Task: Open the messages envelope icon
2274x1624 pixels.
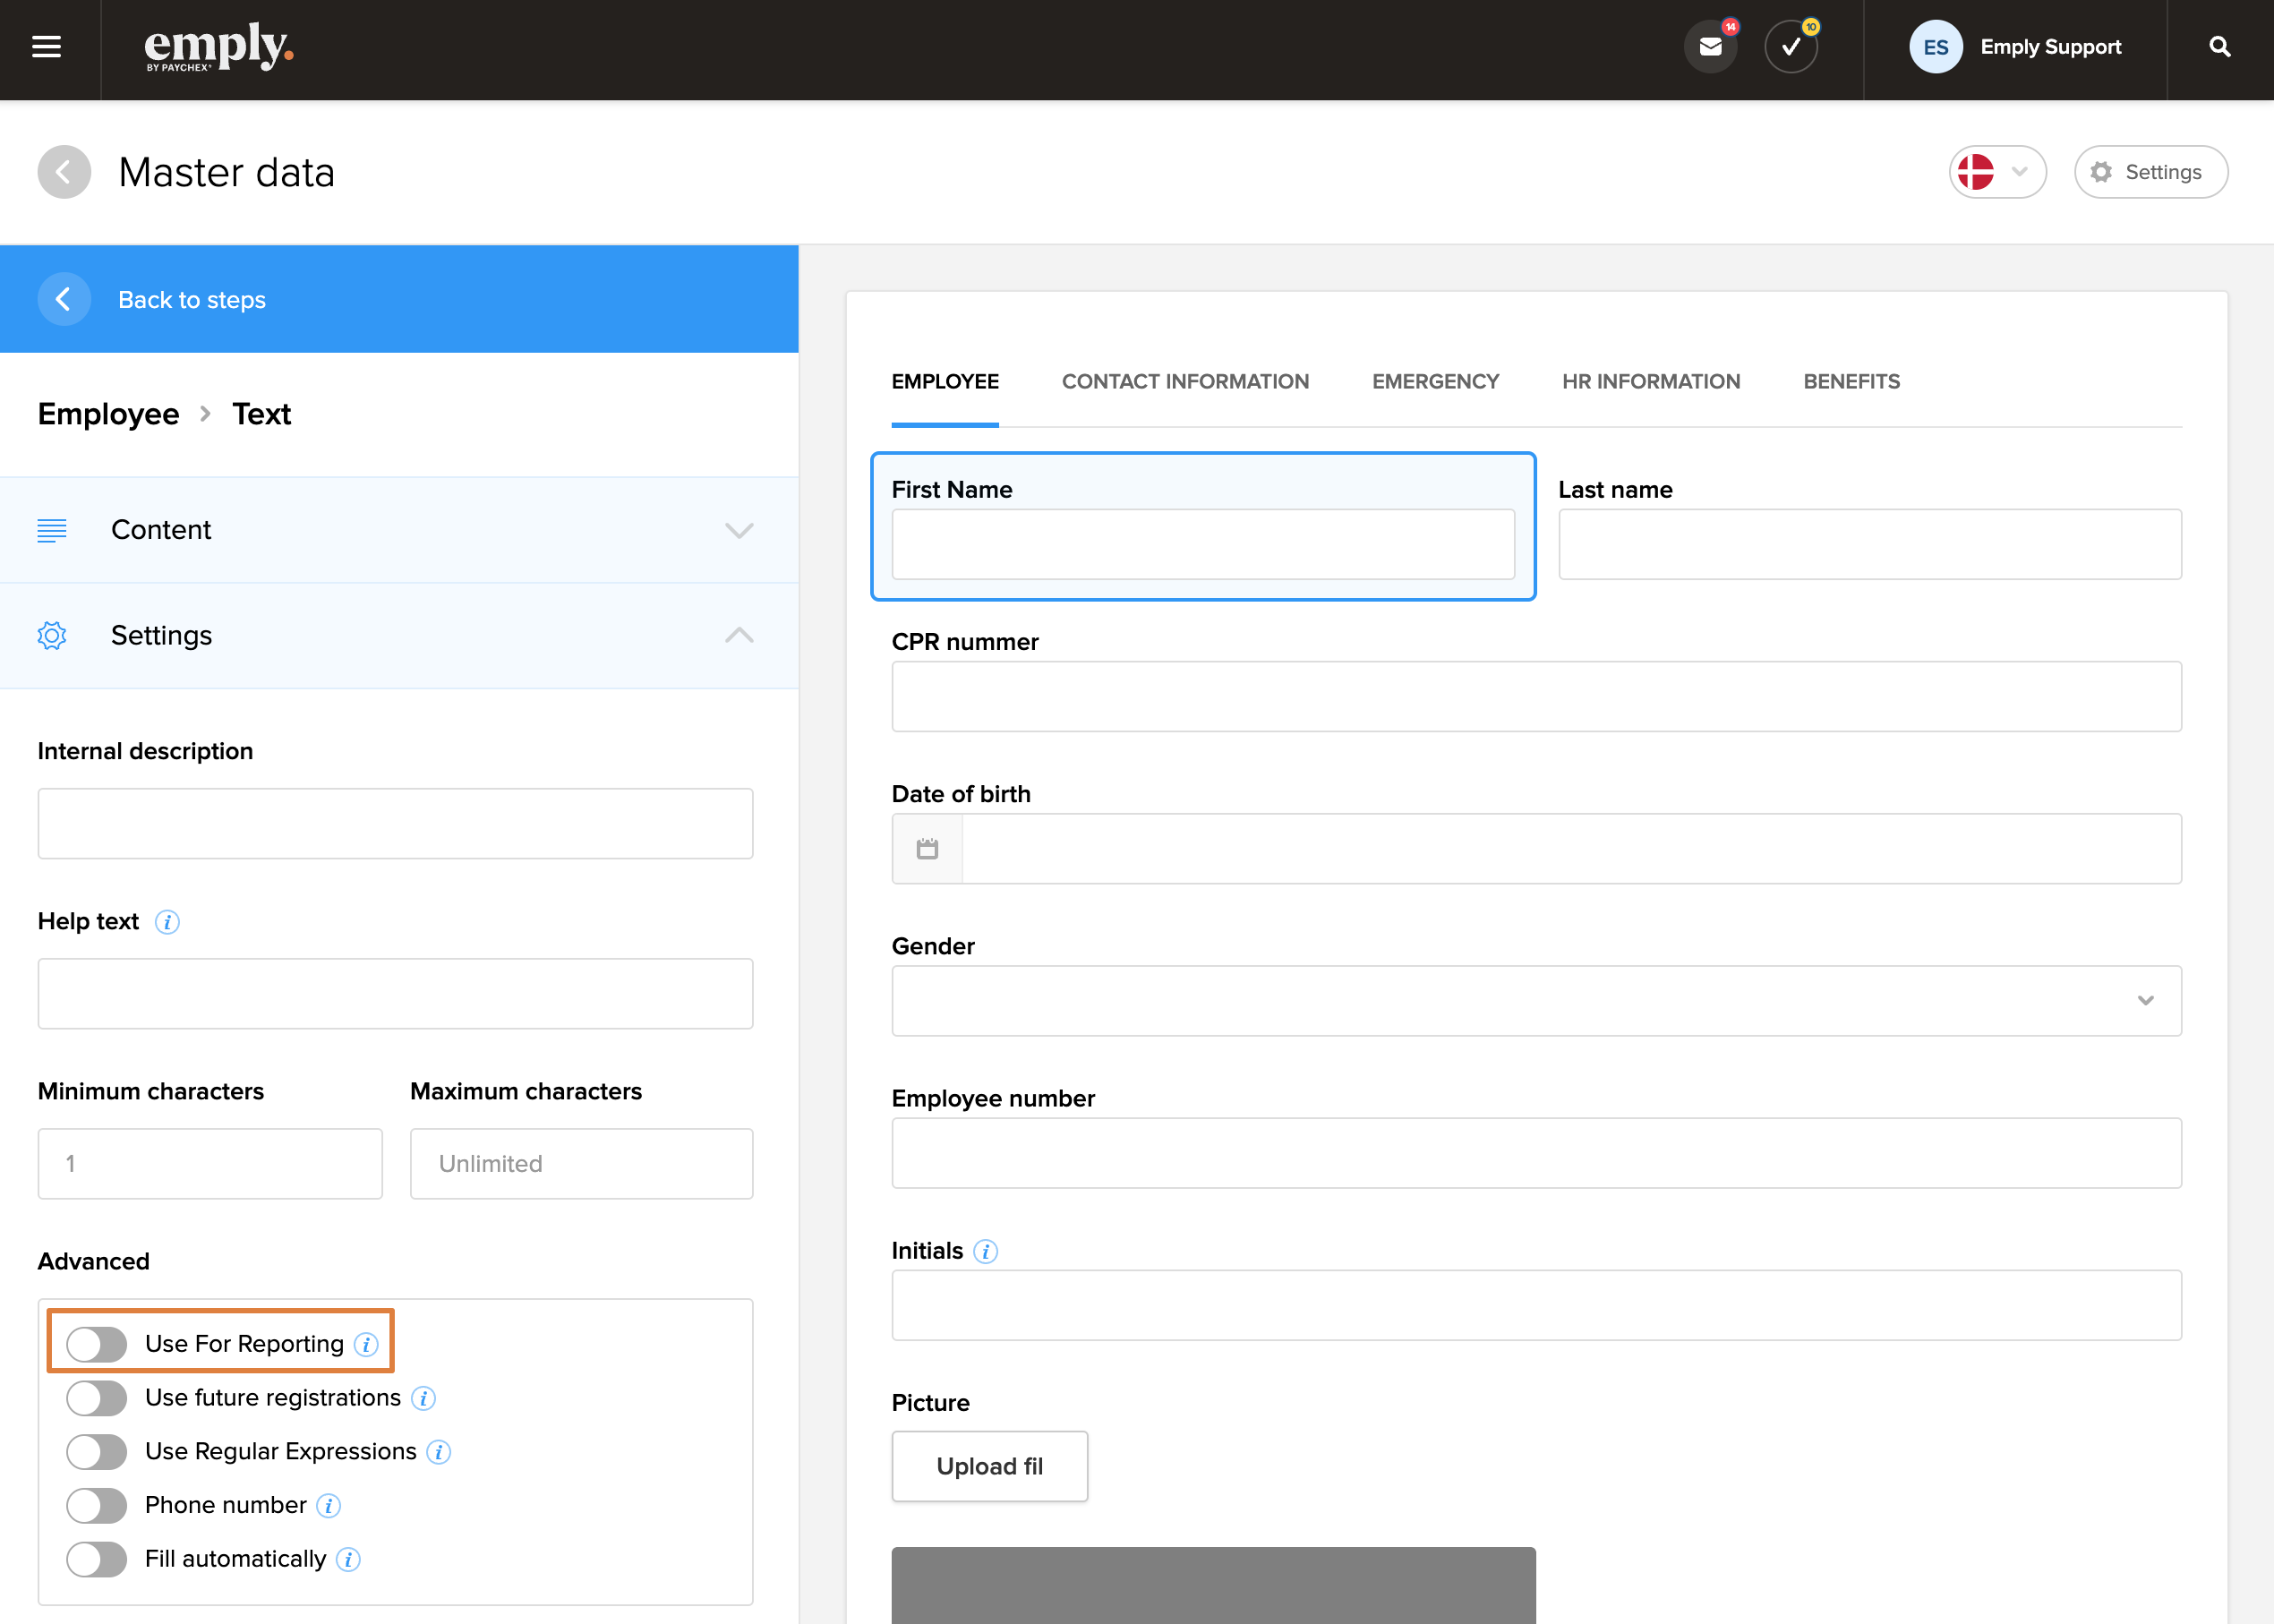Action: [x=1710, y=47]
